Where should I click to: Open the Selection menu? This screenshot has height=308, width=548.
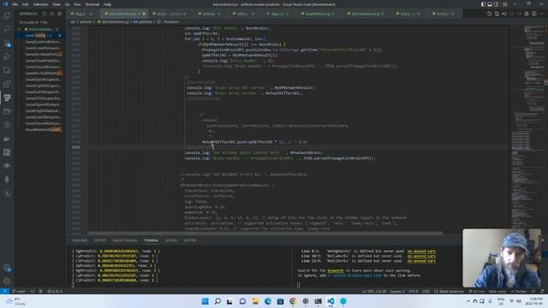click(x=40, y=4)
